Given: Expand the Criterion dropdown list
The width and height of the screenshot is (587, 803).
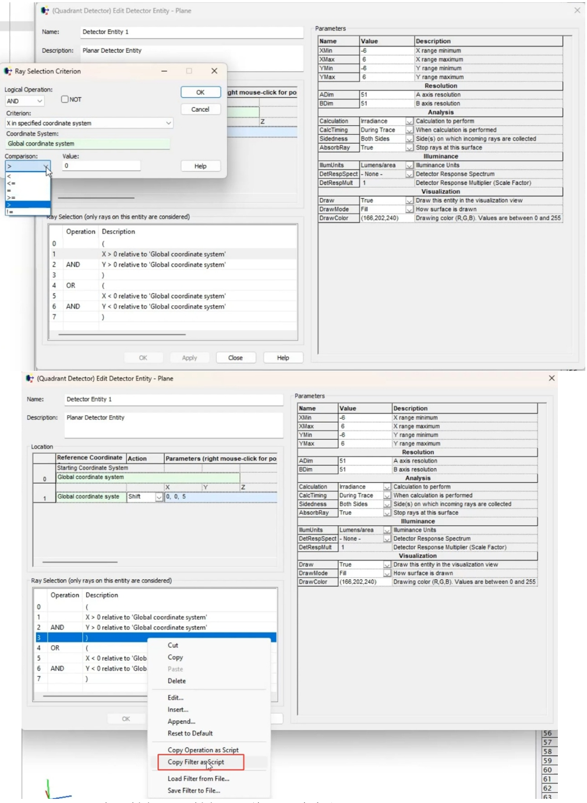Looking at the screenshot, I should click(x=168, y=123).
